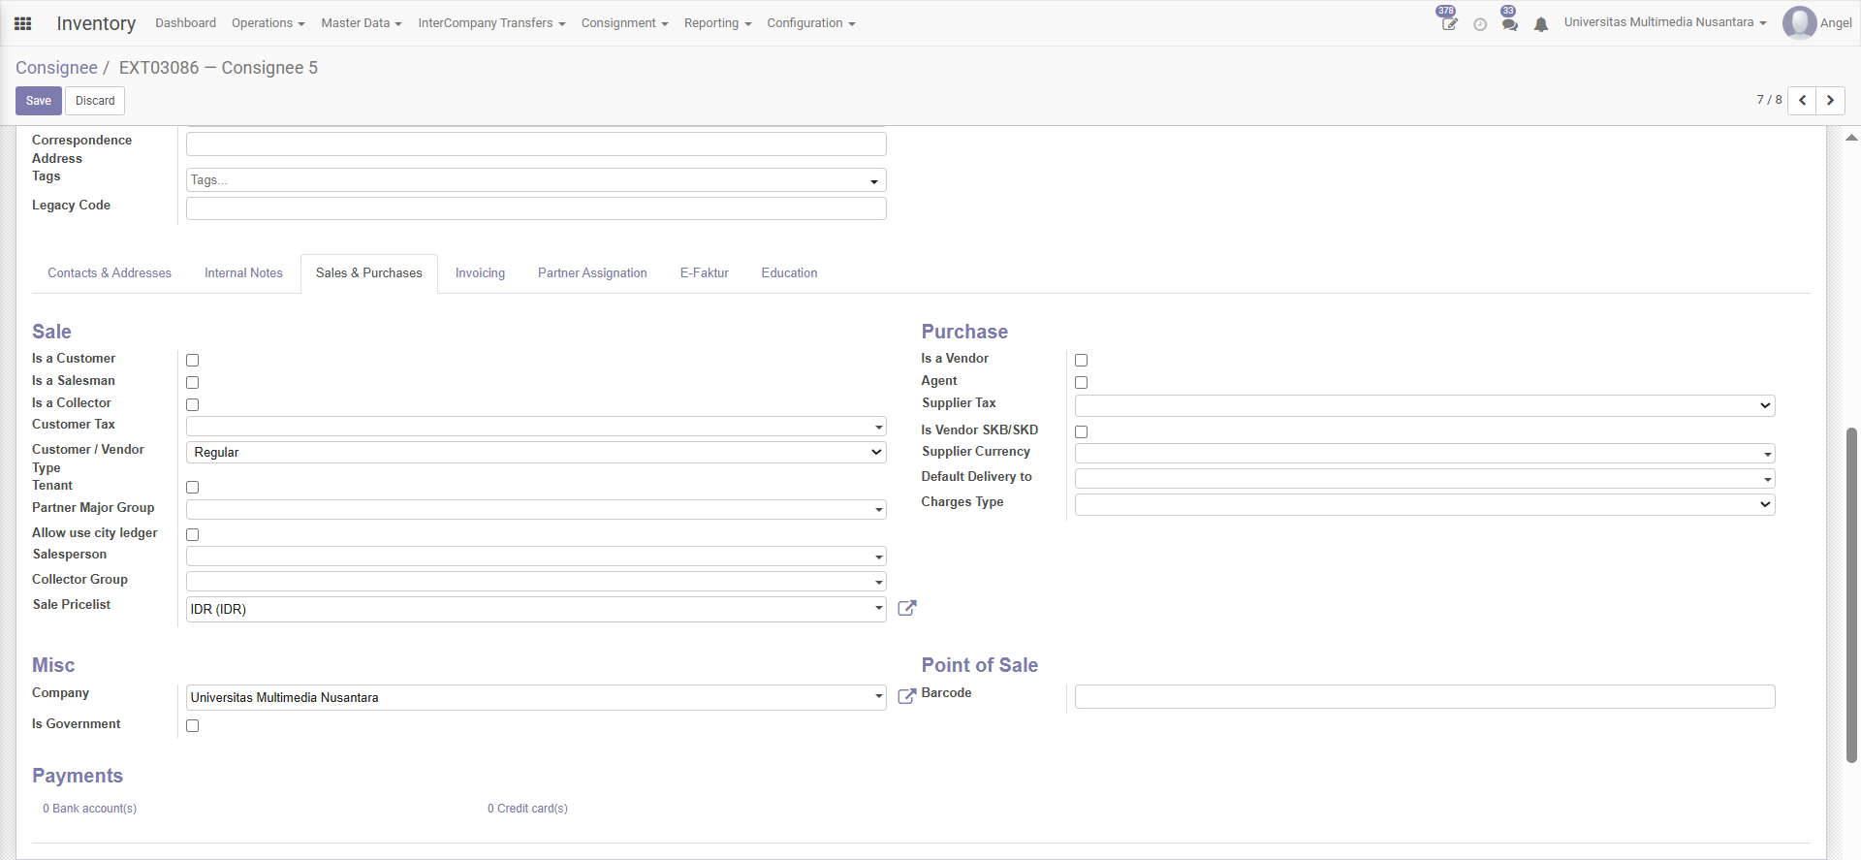1861x860 pixels.
Task: Open the Consignment menu
Action: click(x=624, y=23)
